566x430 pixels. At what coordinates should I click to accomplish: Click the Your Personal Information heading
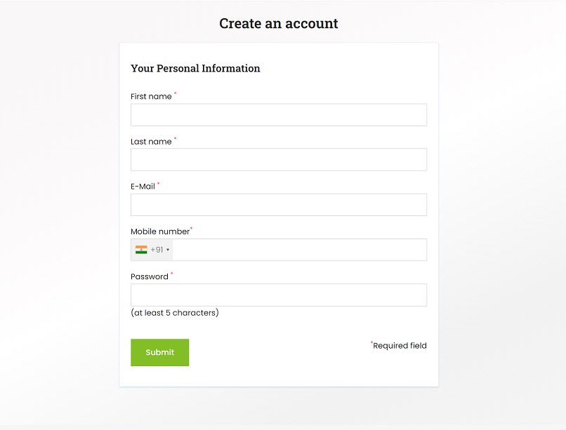click(x=195, y=68)
